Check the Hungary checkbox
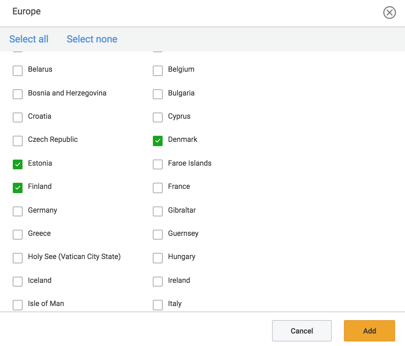The height and width of the screenshot is (346, 405). point(158,258)
